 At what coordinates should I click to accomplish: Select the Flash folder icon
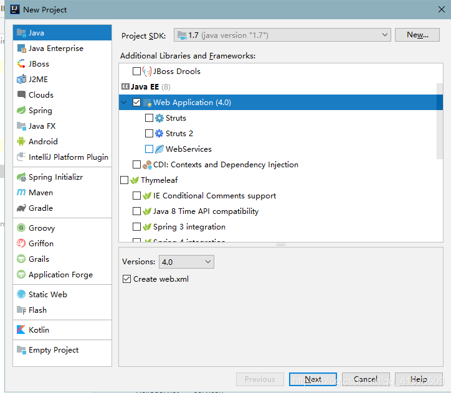tap(22, 310)
